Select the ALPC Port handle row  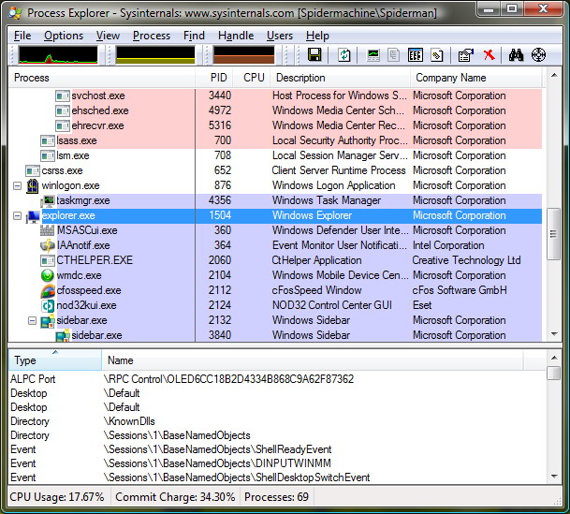point(277,379)
